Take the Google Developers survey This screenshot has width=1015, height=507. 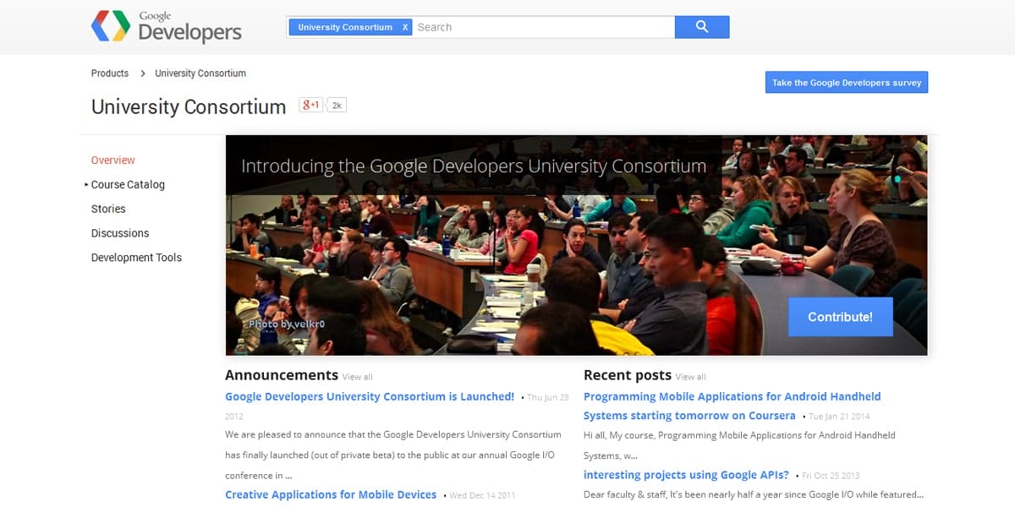[x=847, y=83]
